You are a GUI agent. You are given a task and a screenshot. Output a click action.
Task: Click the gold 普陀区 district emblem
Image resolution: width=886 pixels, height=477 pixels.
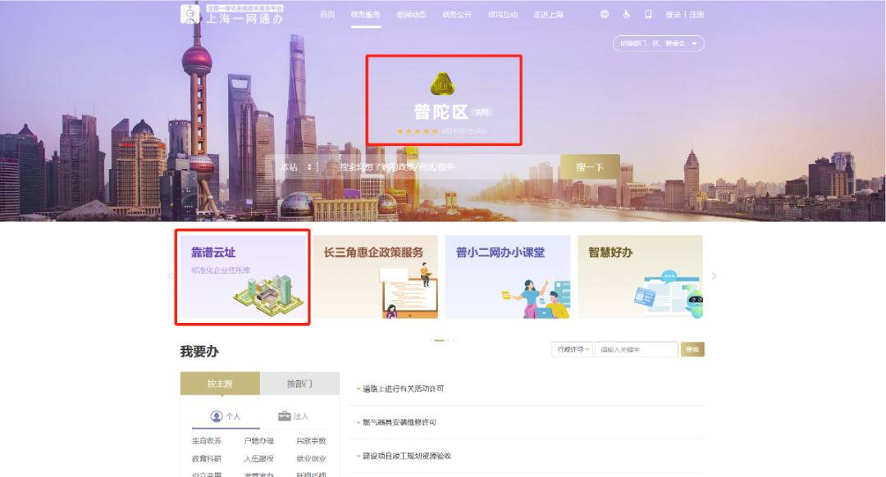pos(443,84)
